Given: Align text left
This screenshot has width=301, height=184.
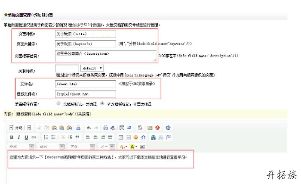Looking at the screenshot, I should 88,137.
